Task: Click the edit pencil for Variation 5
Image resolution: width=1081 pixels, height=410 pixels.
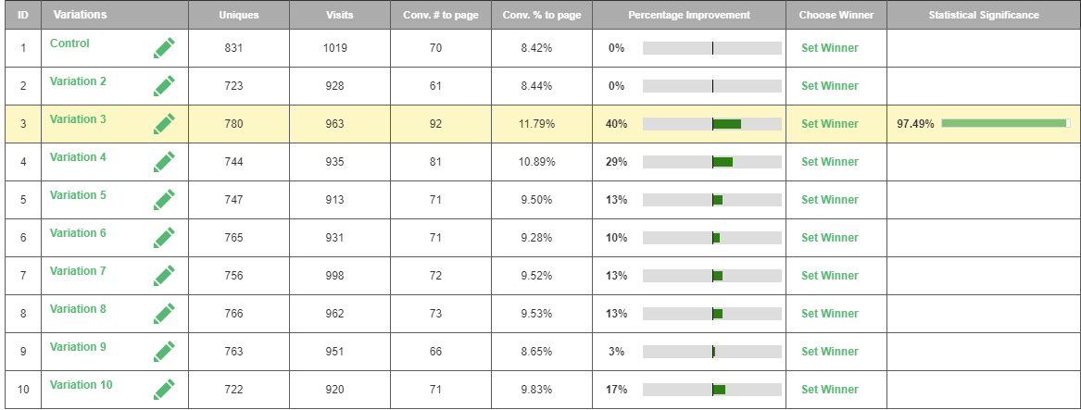Action: (x=164, y=200)
